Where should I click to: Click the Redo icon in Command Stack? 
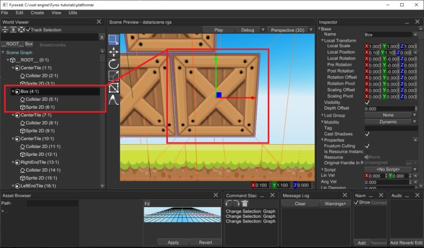pyautogui.click(x=236, y=203)
